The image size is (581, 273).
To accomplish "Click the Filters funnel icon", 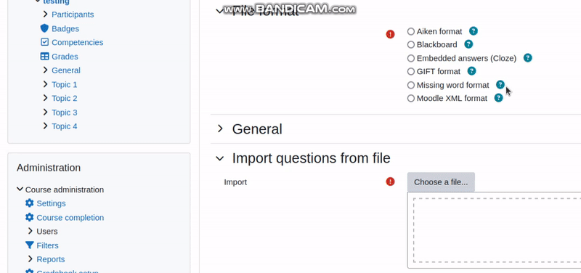I will 29,245.
